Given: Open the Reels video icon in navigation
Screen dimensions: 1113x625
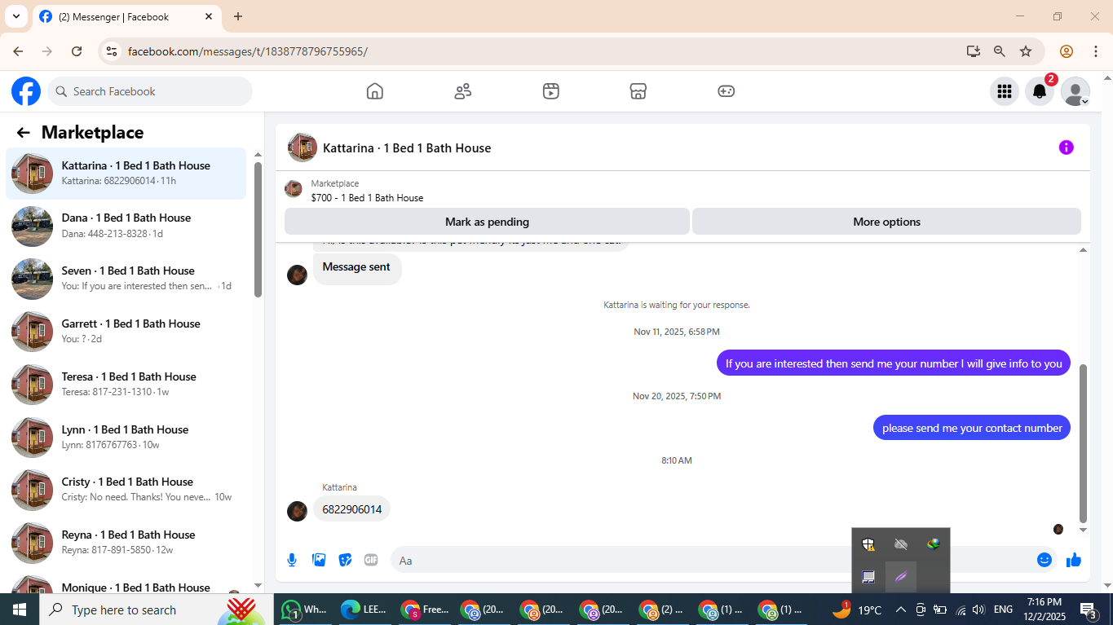Looking at the screenshot, I should [550, 91].
